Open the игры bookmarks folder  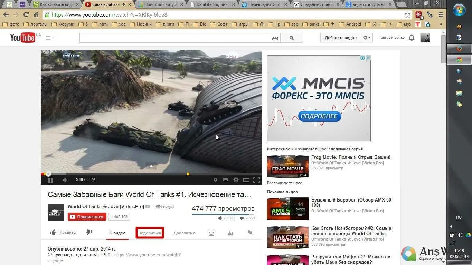(240, 24)
